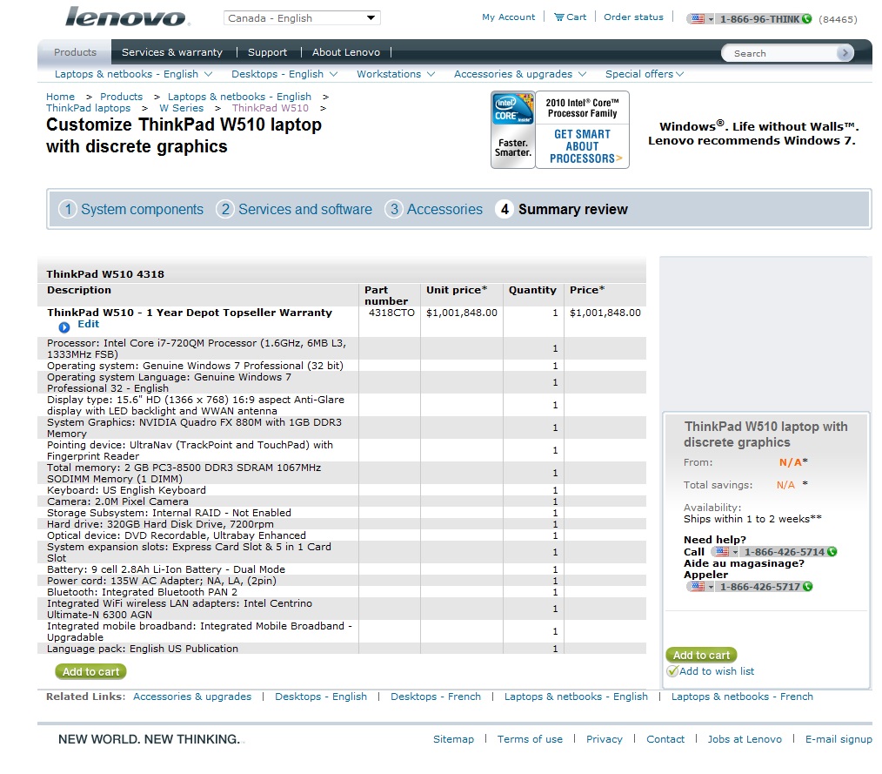Open the Canada - English country dropdown
This screenshot has width=882, height=774.
point(302,18)
